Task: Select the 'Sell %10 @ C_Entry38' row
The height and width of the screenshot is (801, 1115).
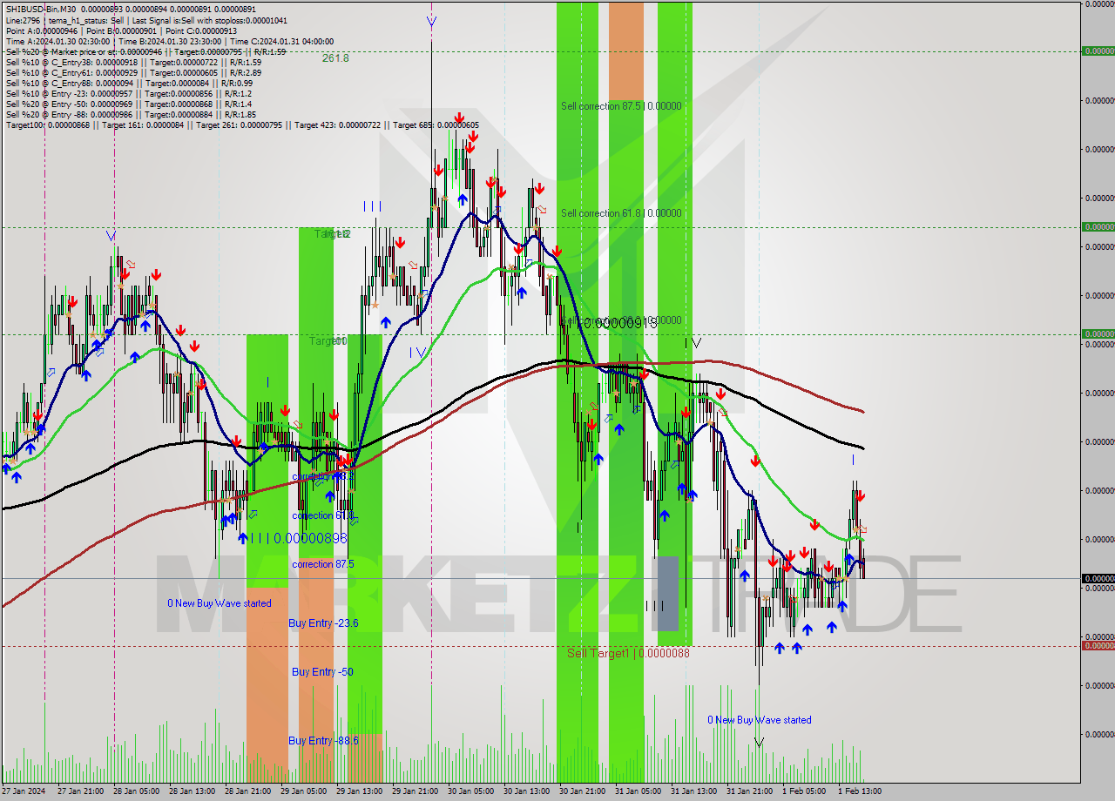Action: [x=133, y=62]
